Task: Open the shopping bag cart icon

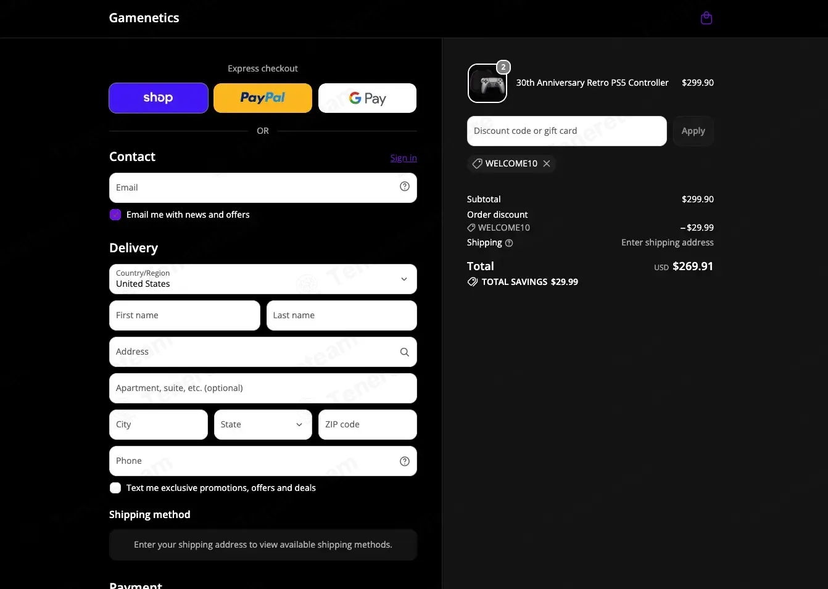Action: pos(706,19)
